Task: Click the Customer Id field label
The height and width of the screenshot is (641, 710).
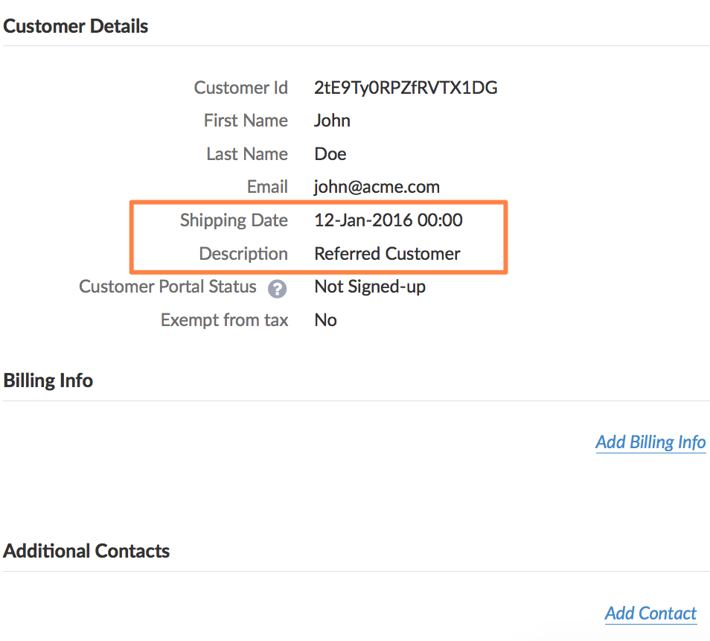Action: [x=240, y=88]
